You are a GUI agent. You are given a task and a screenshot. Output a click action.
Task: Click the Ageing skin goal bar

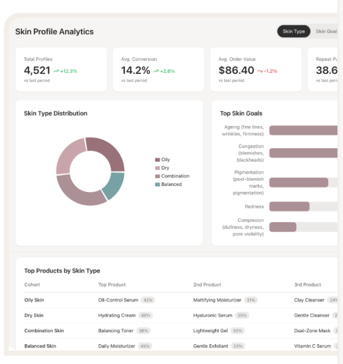pos(303,130)
